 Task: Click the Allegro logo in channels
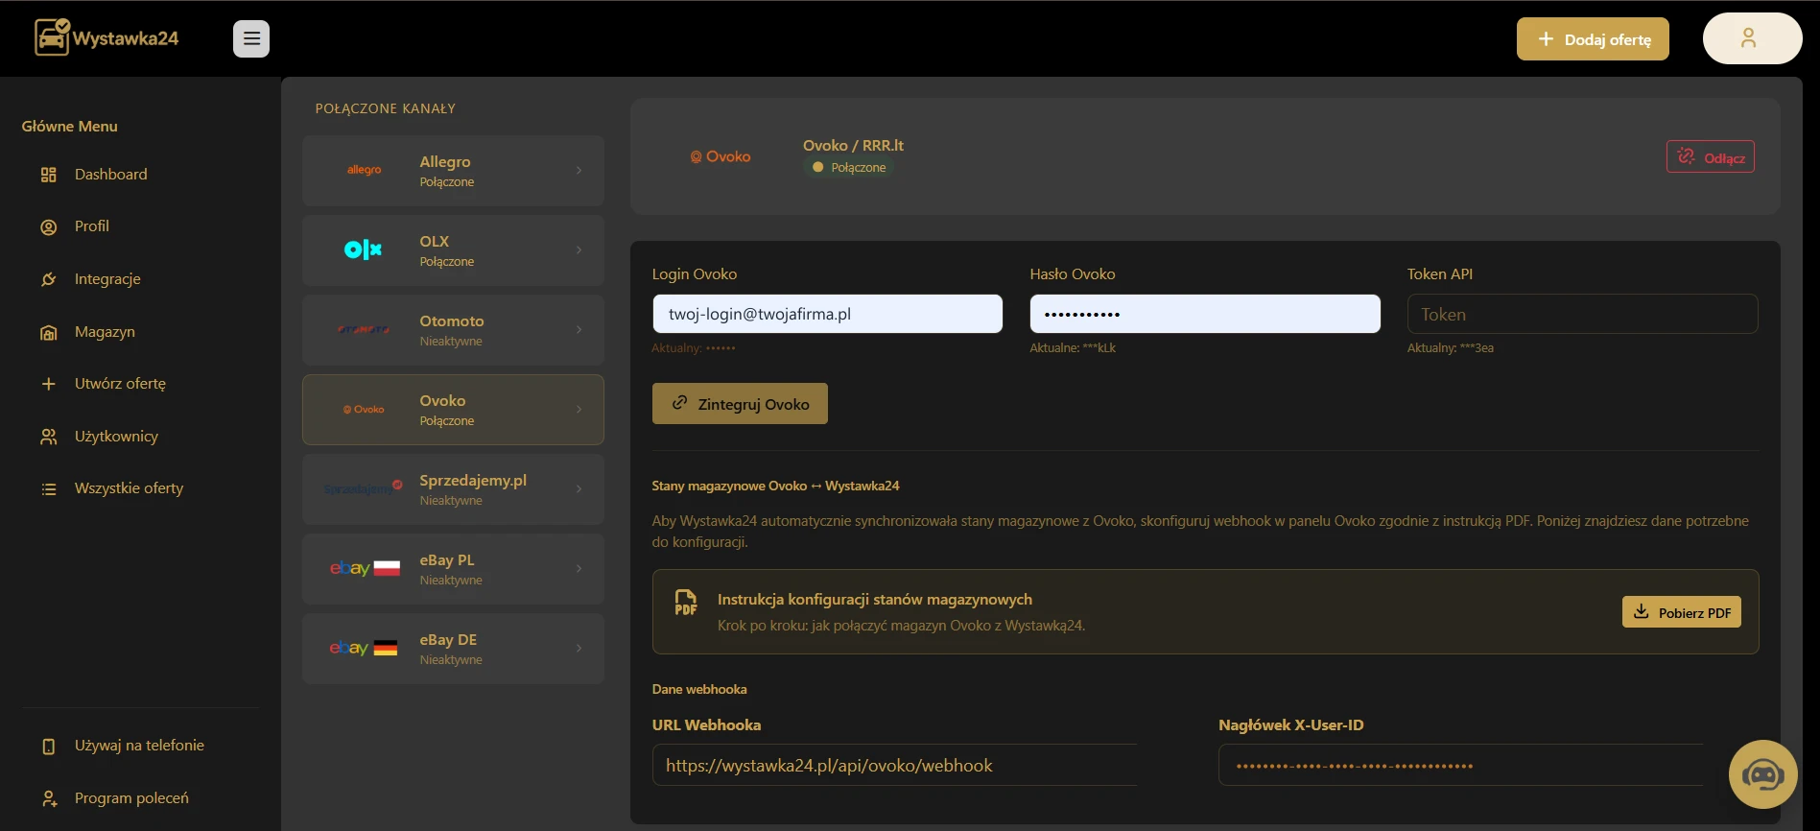(364, 170)
